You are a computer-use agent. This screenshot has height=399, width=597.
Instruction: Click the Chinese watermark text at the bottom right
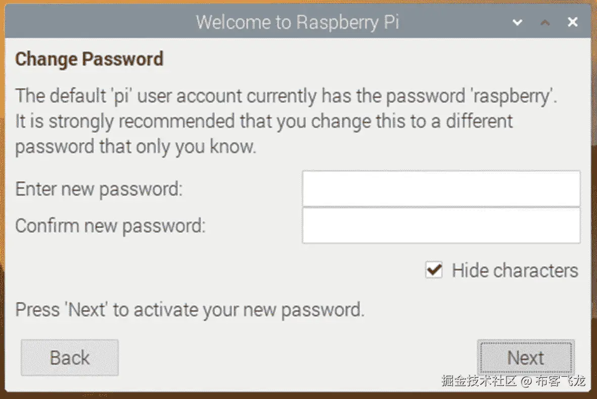click(513, 381)
